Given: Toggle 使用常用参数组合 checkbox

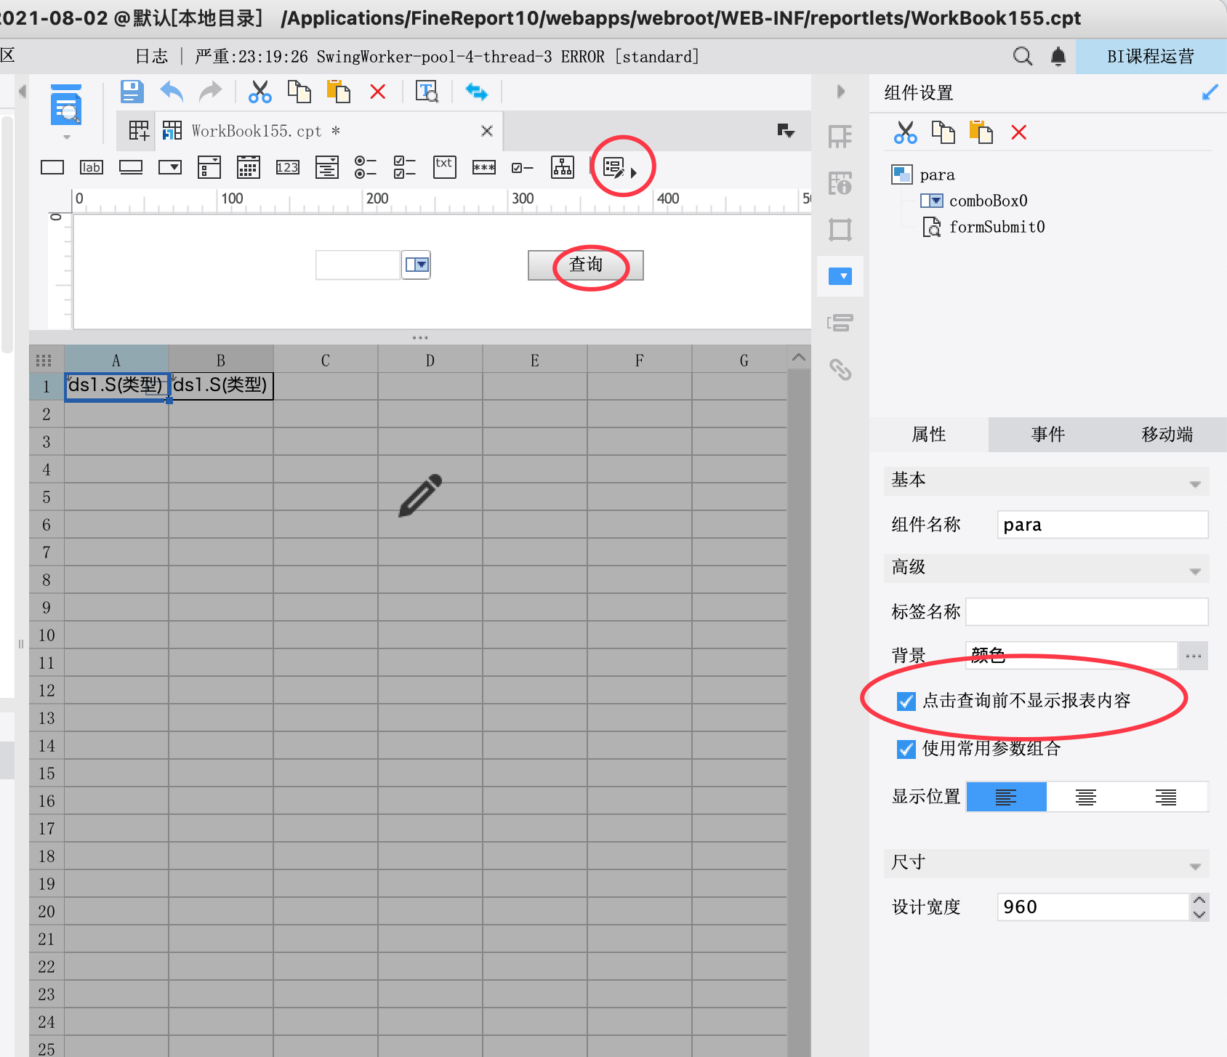Looking at the screenshot, I should (x=906, y=749).
